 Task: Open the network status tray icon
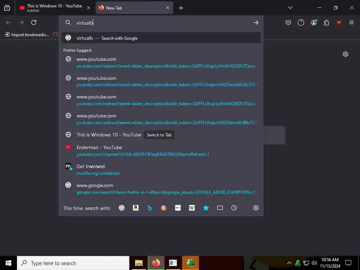[x=306, y=263]
